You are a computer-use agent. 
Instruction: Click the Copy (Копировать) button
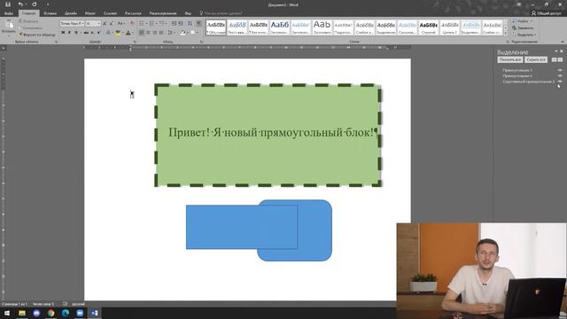(x=31, y=27)
